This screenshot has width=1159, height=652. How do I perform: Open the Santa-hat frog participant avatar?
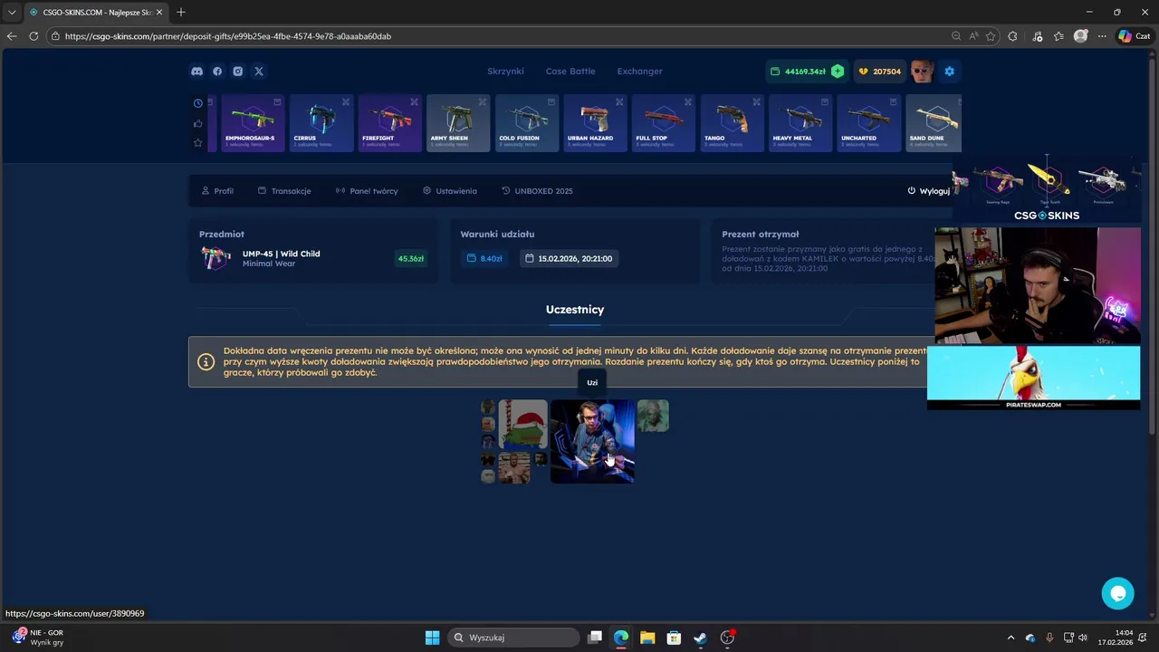pyautogui.click(x=523, y=425)
